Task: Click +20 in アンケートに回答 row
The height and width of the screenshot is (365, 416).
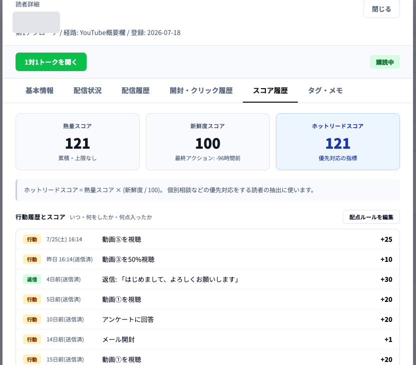Action: point(386,319)
